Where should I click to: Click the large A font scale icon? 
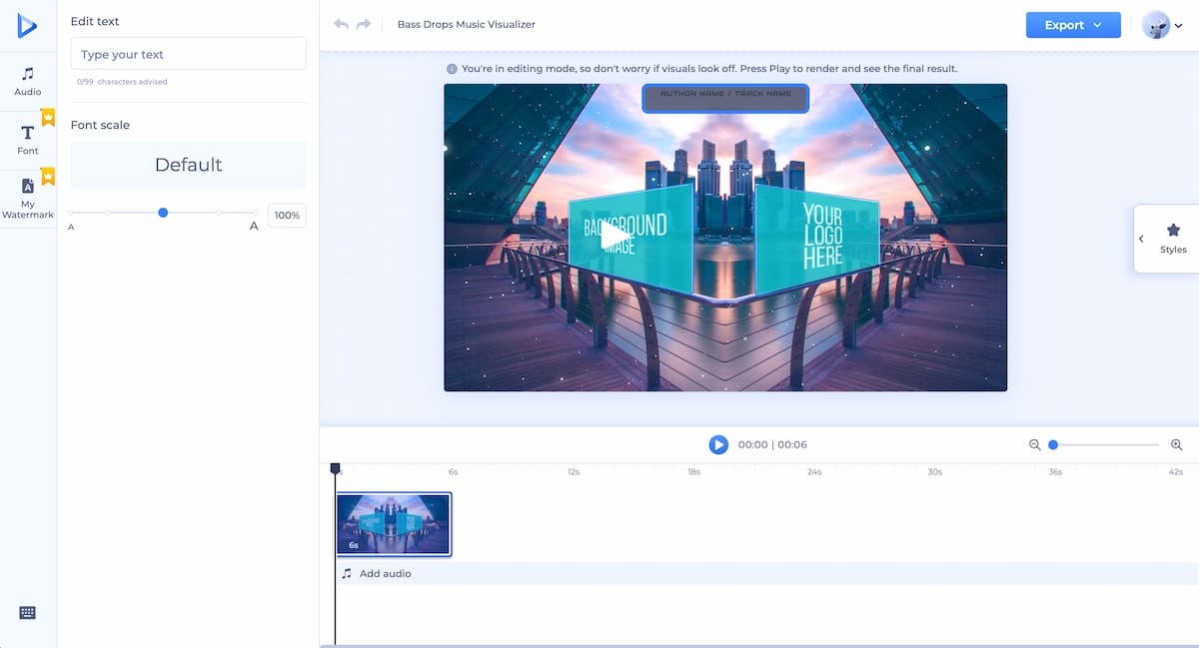coord(254,227)
